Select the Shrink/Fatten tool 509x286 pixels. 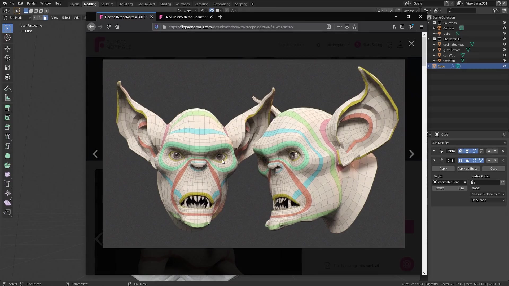[7, 194]
